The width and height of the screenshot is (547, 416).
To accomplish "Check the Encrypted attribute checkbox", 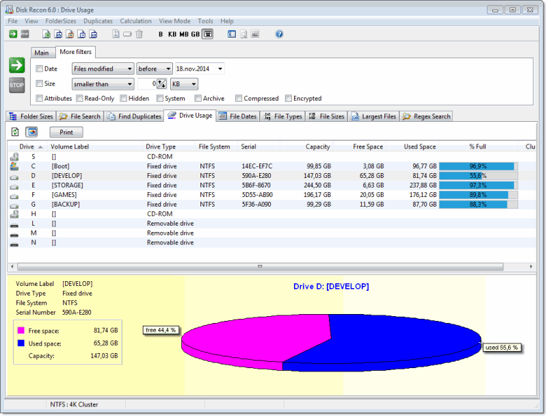I will [x=288, y=99].
